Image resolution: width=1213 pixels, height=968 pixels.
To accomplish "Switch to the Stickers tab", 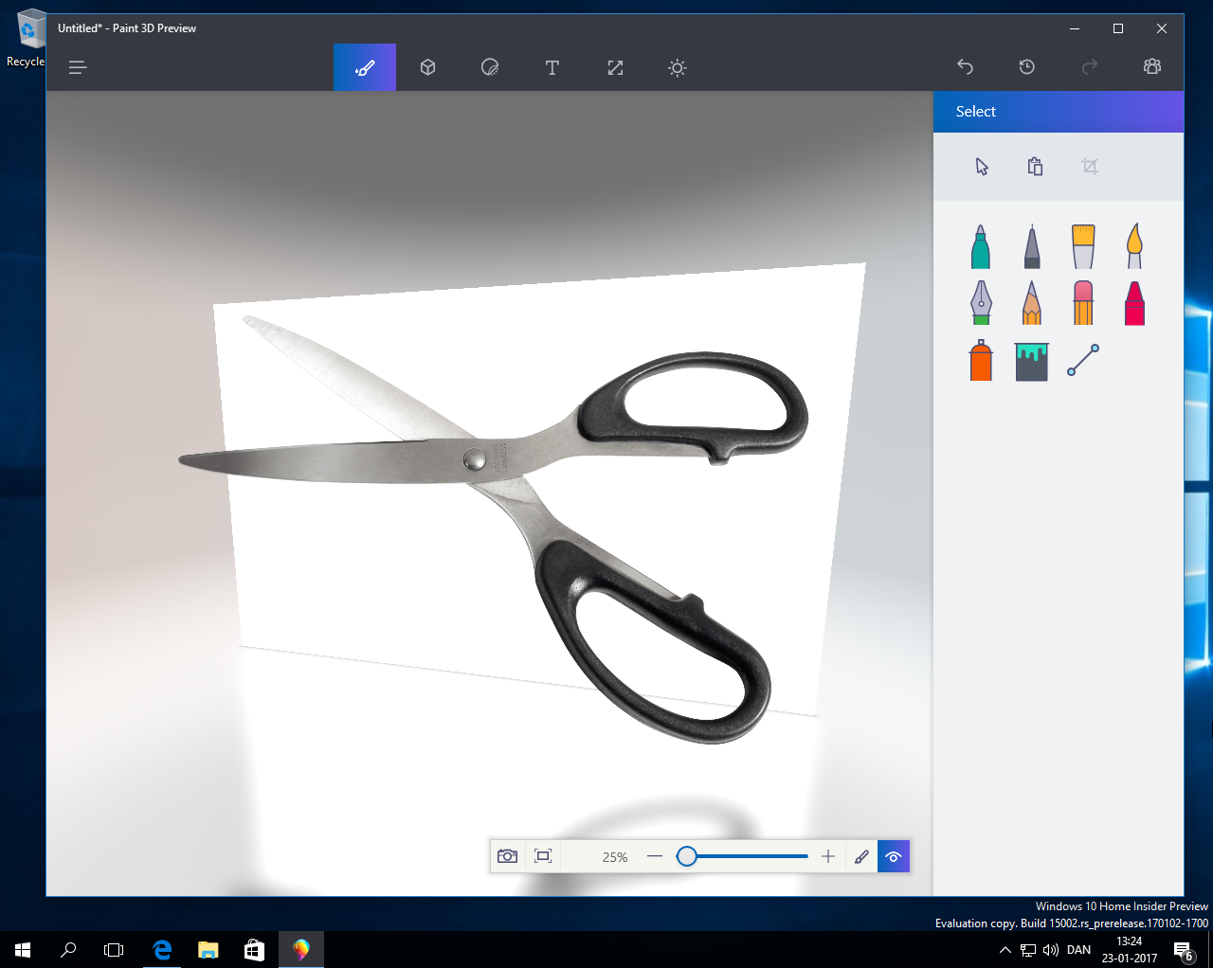I will click(x=490, y=67).
